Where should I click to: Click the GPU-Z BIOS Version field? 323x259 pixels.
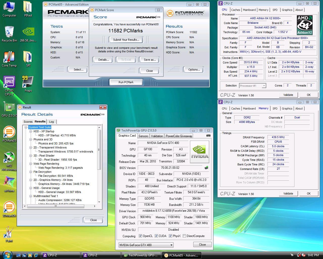(170, 168)
